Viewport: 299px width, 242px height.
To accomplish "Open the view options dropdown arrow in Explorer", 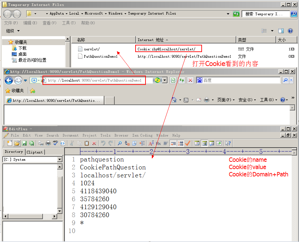I will click(272, 31).
